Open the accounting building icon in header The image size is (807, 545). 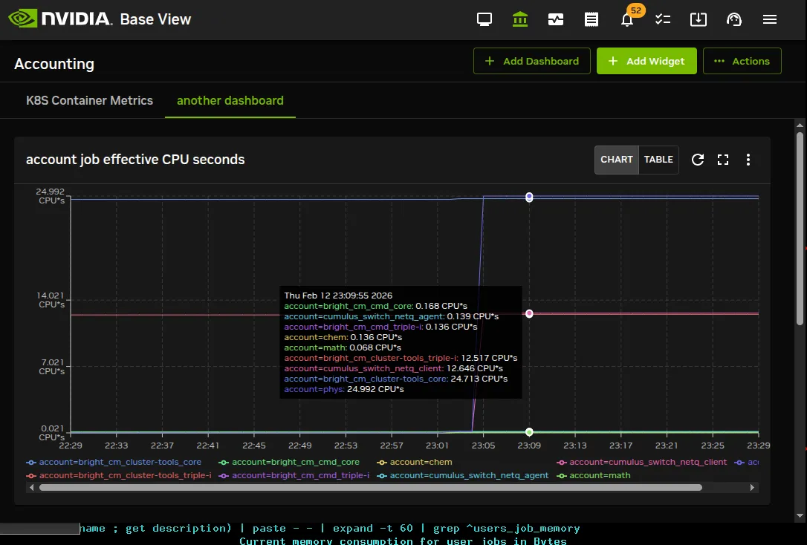520,19
